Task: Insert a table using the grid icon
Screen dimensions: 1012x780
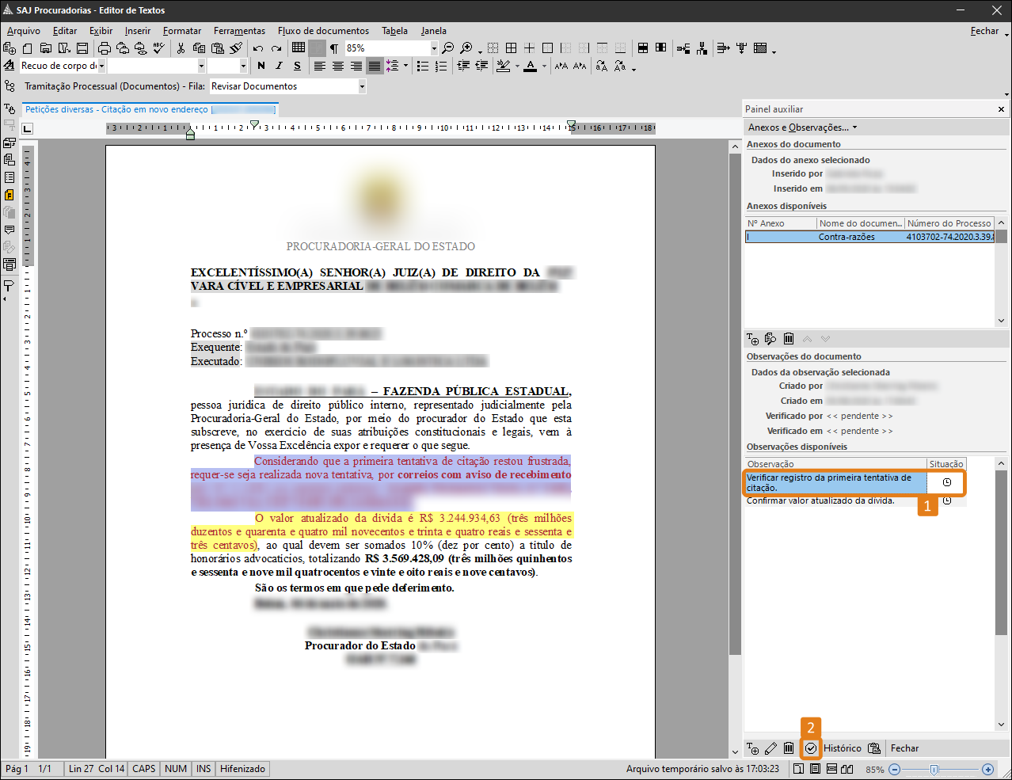Action: point(298,48)
